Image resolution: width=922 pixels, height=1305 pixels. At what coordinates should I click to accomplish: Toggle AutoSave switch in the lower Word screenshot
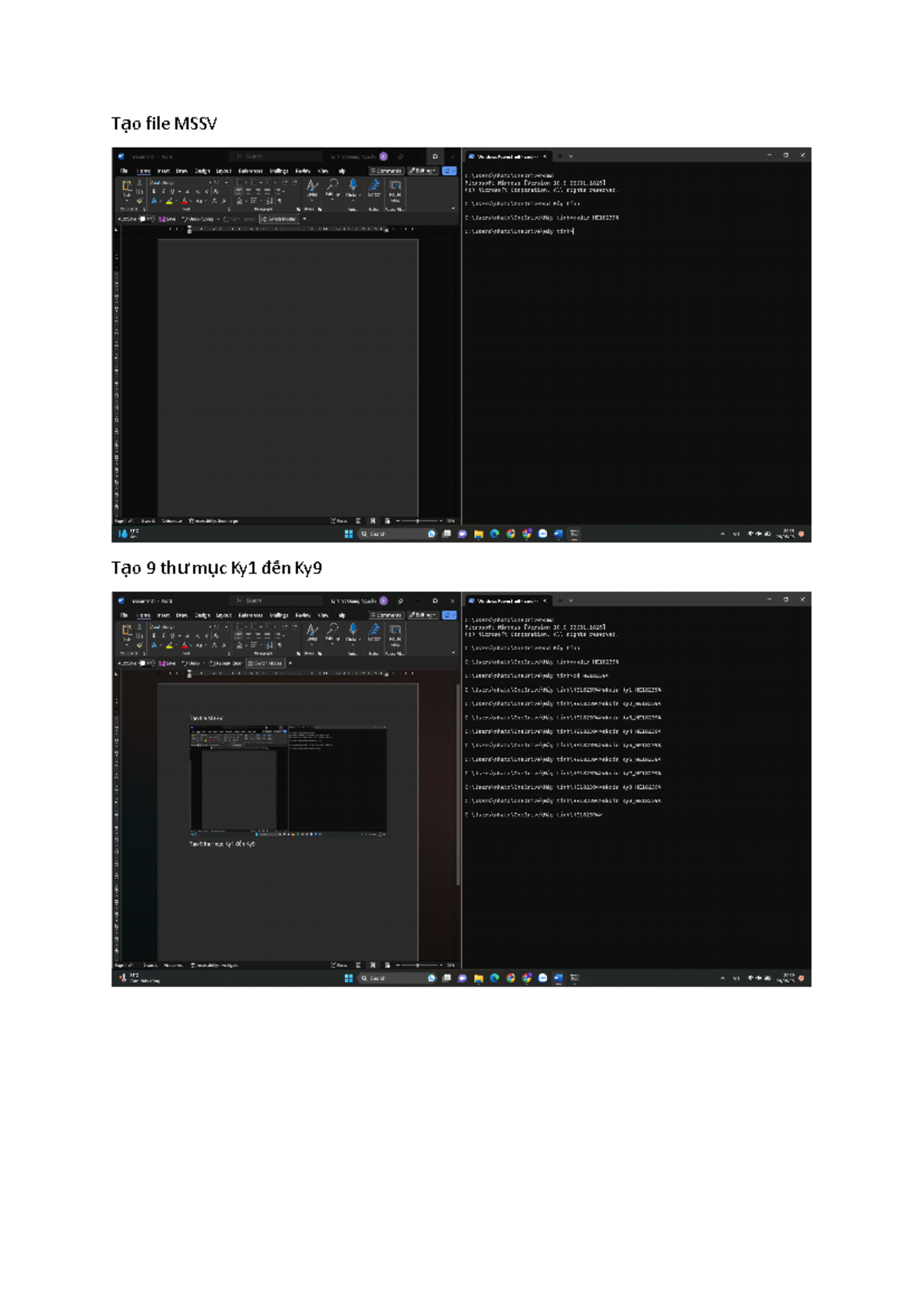144,663
